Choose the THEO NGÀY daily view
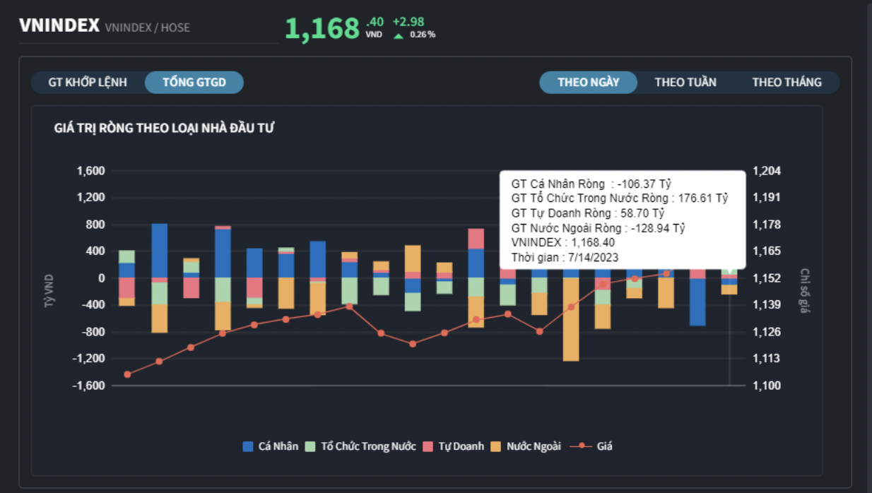 [588, 83]
